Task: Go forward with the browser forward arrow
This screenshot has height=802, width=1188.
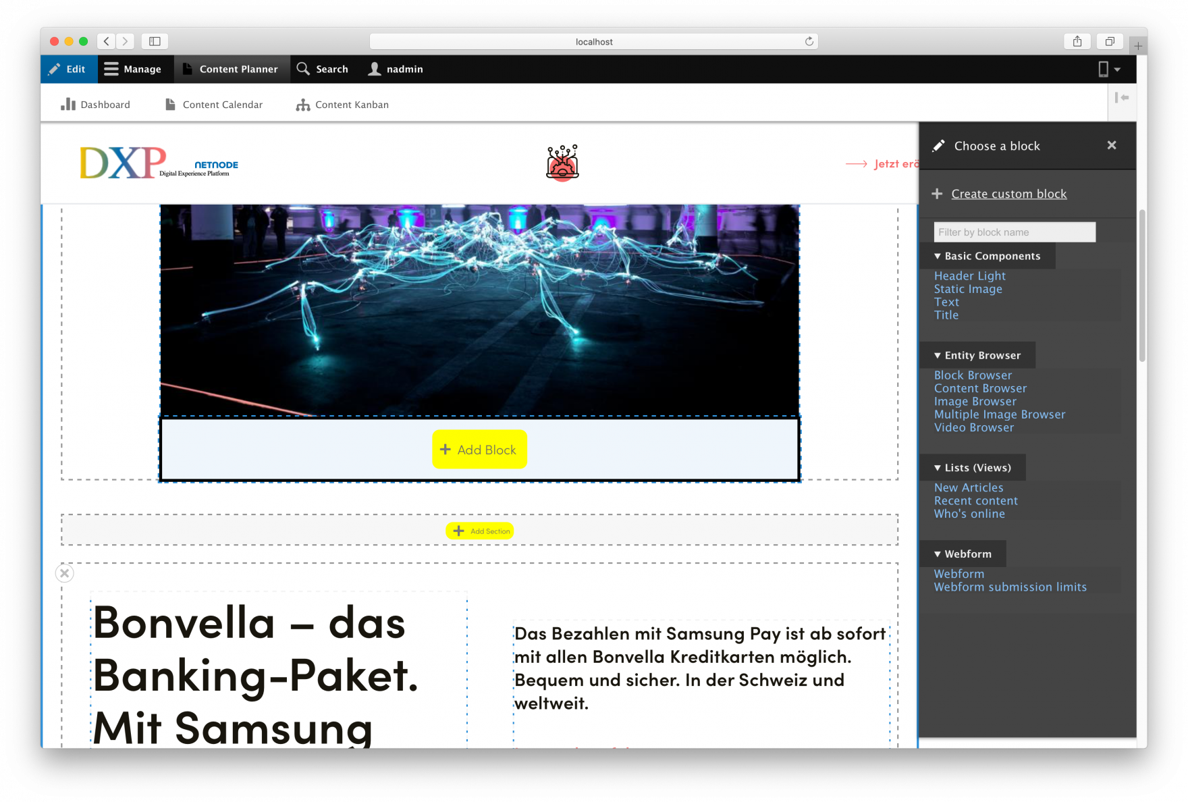Action: click(x=125, y=41)
